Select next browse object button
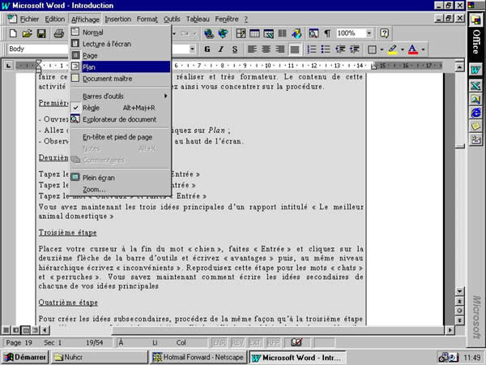The image size is (486, 365). click(459, 320)
